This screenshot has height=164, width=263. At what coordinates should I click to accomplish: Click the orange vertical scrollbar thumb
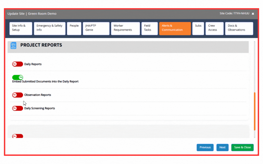click(x=255, y=111)
